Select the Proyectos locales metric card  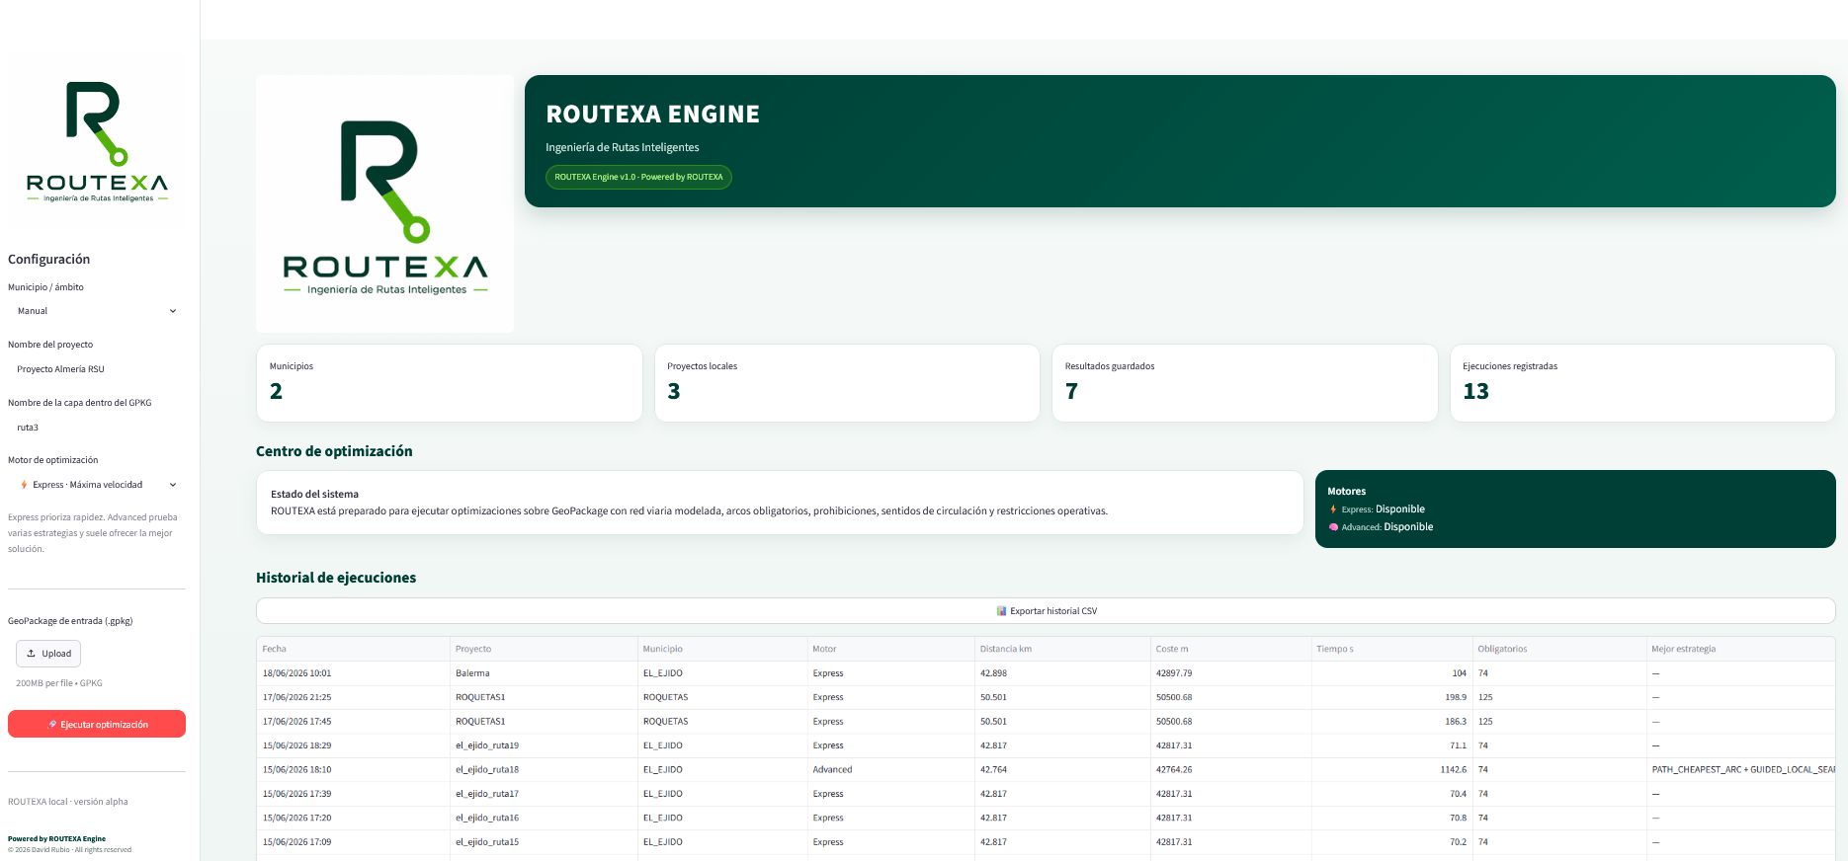847,383
